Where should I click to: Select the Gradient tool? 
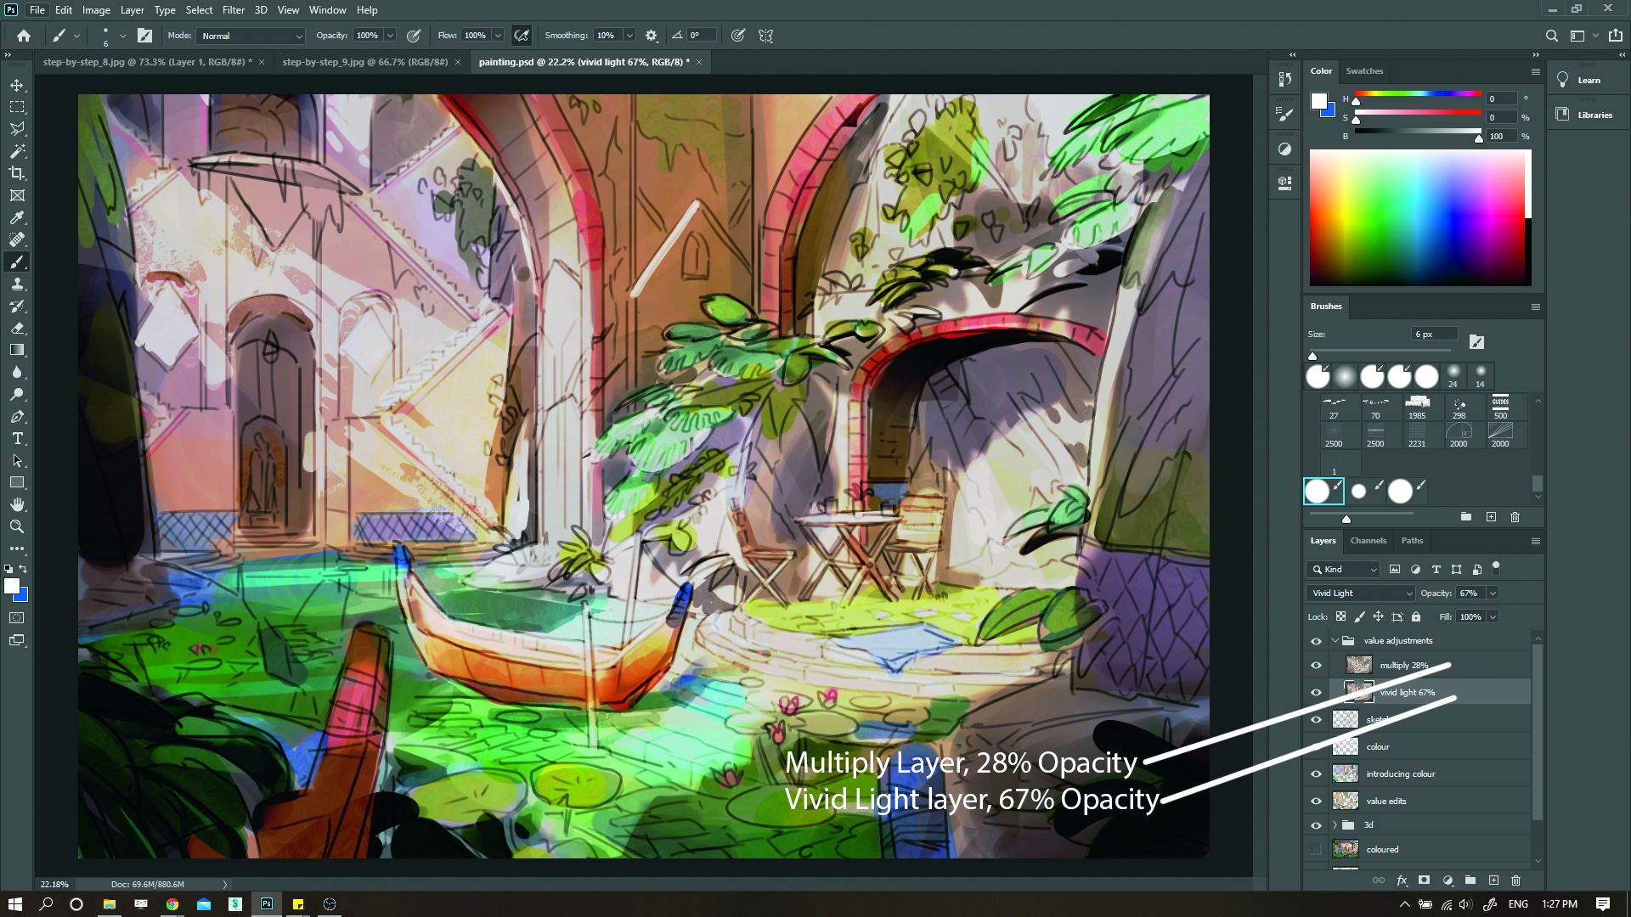coord(17,350)
